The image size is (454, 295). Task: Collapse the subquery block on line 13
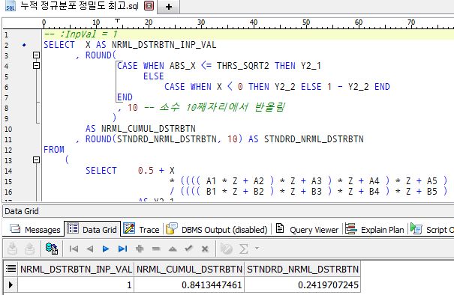[36, 159]
